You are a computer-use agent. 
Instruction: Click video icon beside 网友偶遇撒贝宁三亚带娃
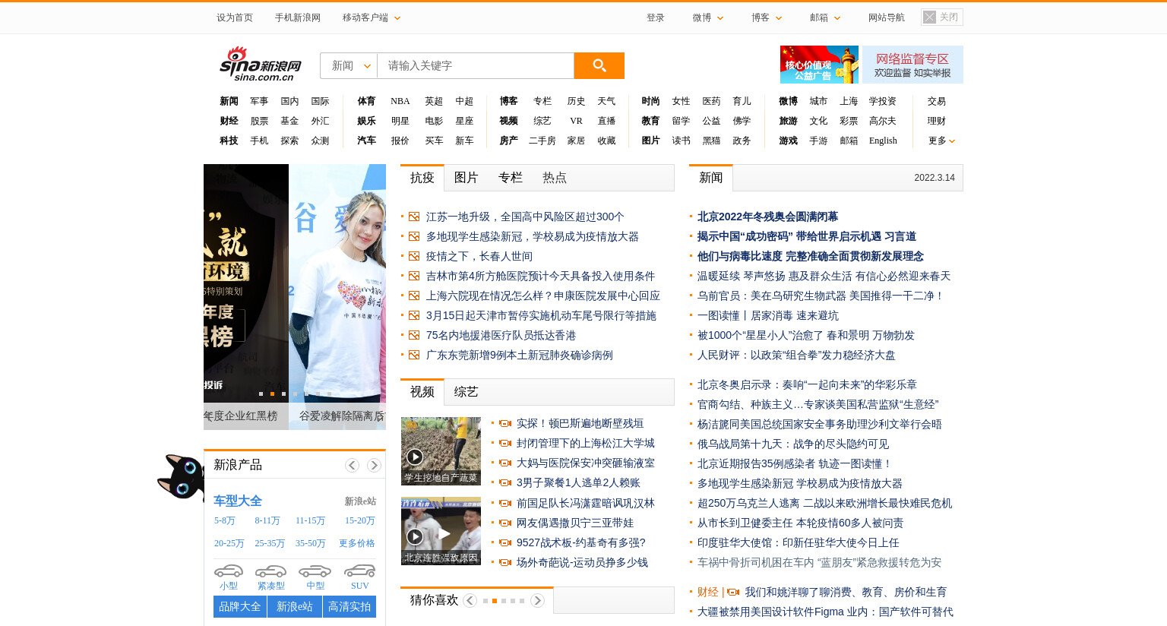pyautogui.click(x=505, y=523)
